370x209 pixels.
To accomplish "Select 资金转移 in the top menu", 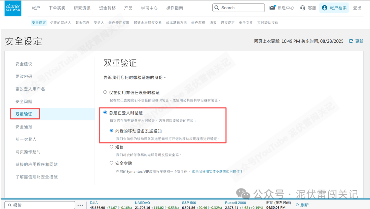I will coord(107,8).
